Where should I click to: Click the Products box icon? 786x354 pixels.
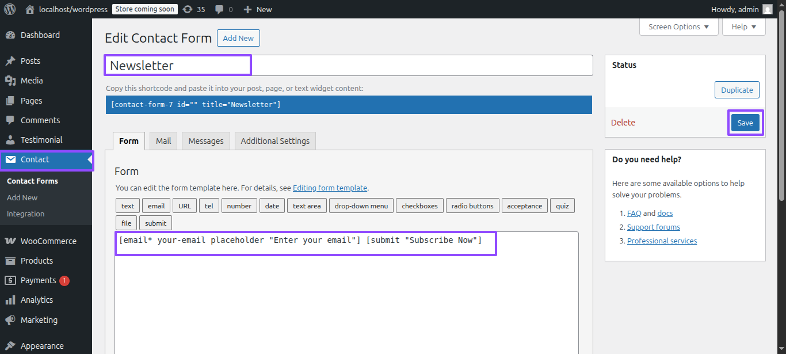tap(10, 261)
